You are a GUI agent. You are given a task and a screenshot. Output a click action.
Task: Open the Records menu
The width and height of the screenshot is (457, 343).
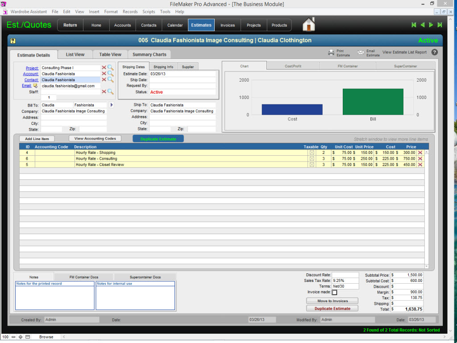tap(130, 12)
